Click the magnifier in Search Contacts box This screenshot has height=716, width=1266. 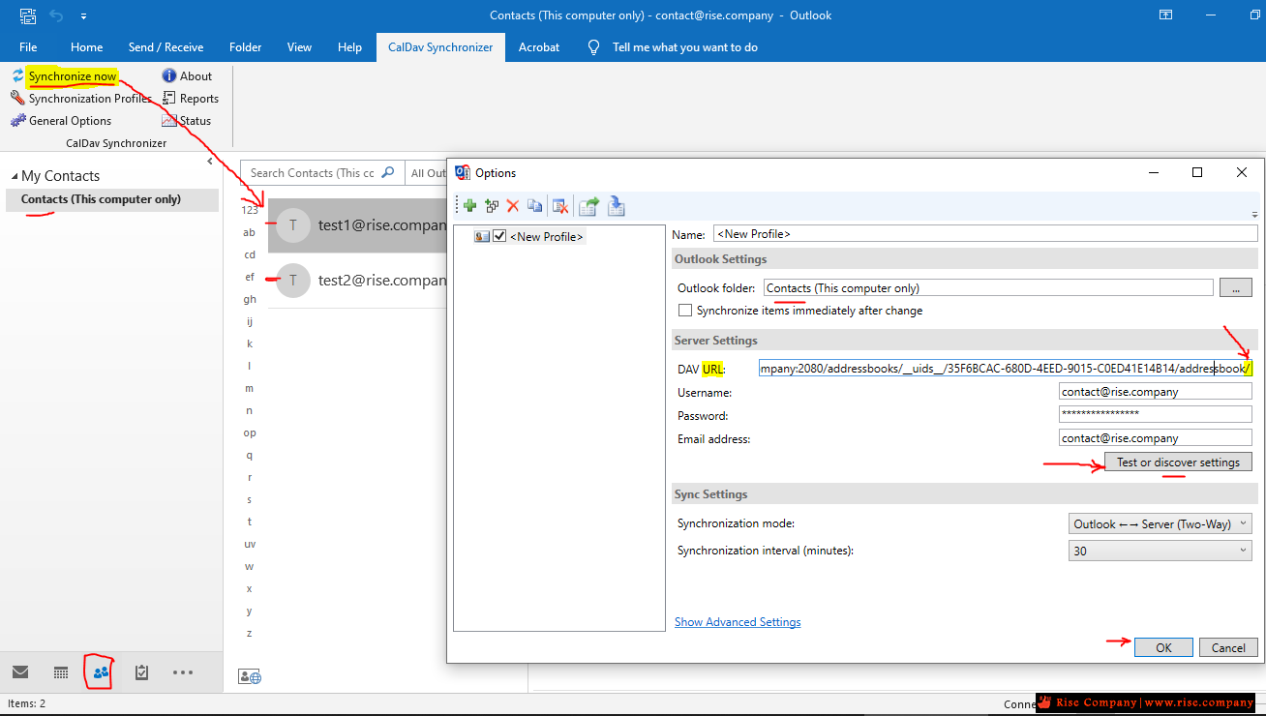pos(388,172)
